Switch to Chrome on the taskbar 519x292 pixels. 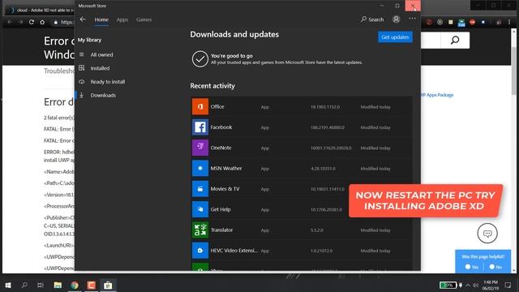tap(75, 285)
